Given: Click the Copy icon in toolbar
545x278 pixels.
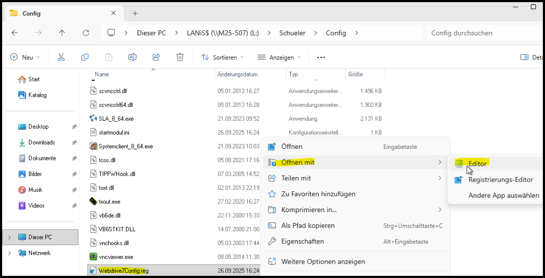Looking at the screenshot, I should (x=85, y=57).
